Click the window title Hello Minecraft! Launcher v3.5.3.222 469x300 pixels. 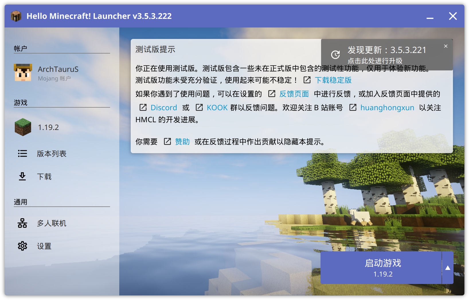tap(99, 16)
